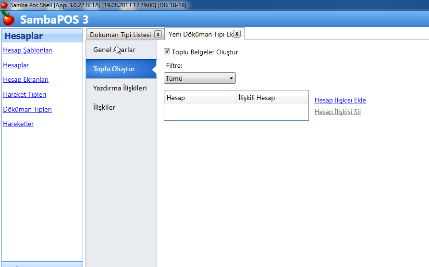This screenshot has width=429, height=267.
Task: Navigate to Hesap Ekranları
Action: pyautogui.click(x=25, y=79)
